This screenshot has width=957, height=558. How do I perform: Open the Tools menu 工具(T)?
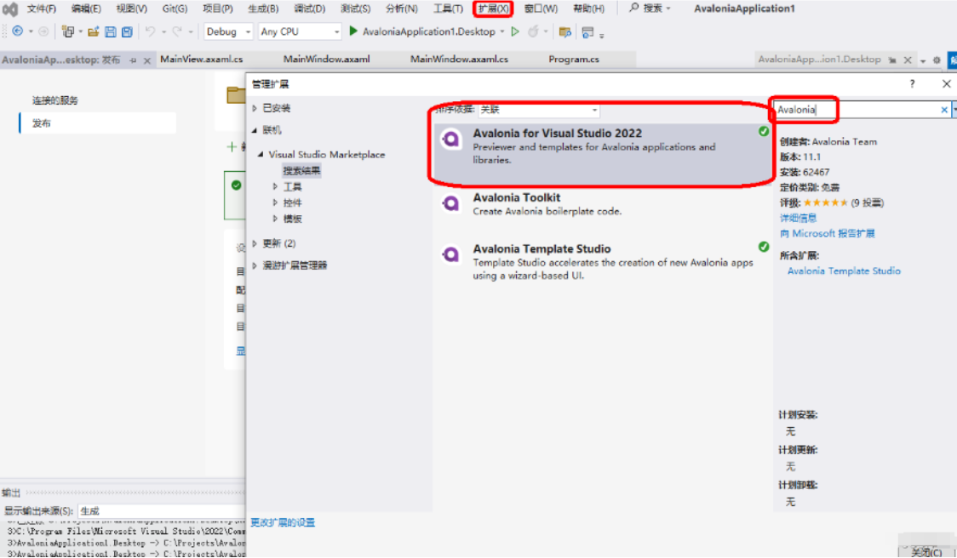click(x=448, y=9)
